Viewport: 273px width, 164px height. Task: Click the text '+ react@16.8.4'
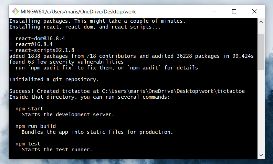(x=31, y=44)
